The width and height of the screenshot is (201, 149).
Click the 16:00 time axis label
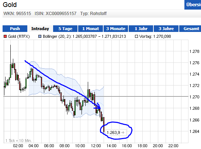click(127, 146)
